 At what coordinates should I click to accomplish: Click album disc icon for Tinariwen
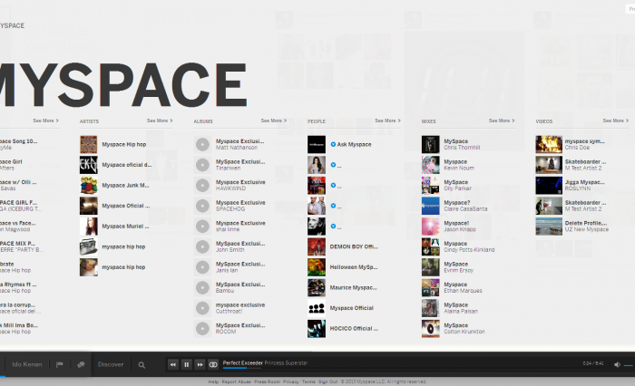[x=202, y=165]
